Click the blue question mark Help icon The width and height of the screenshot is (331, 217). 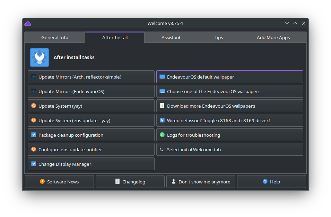(x=265, y=182)
